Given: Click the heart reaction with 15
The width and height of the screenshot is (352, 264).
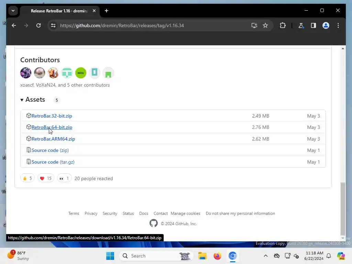Looking at the screenshot, I should click(46, 178).
